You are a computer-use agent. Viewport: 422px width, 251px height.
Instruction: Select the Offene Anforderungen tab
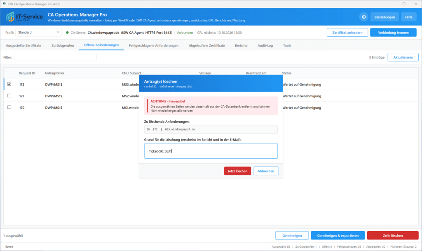coord(101,45)
